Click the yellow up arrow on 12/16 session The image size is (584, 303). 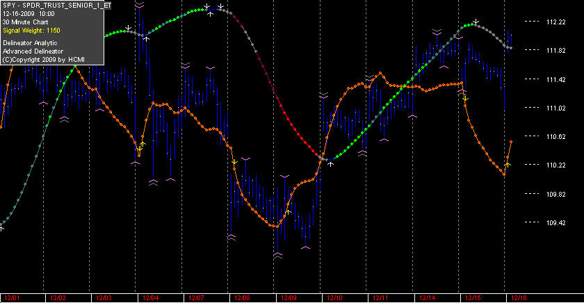(x=508, y=164)
